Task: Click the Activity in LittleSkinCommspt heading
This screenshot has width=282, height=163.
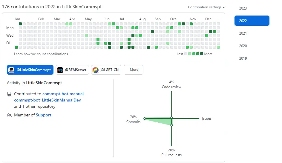Action: pos(34,83)
